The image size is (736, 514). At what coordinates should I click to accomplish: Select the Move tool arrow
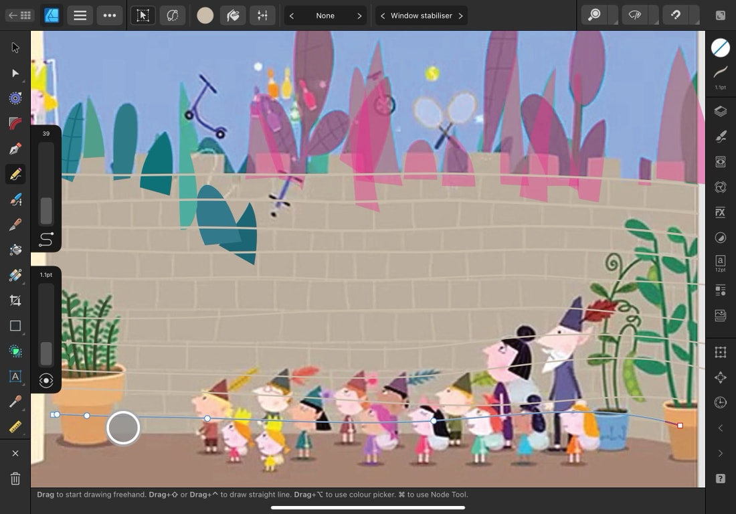15,48
